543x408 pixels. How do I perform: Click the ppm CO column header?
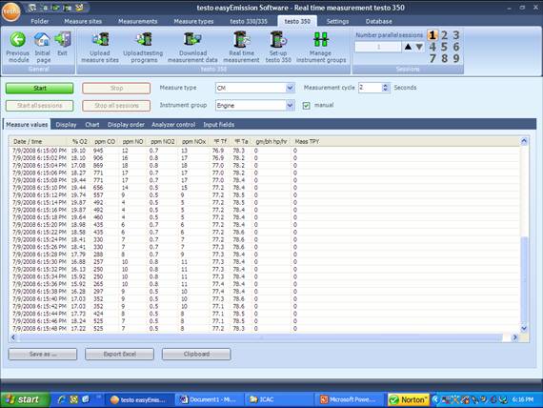point(105,141)
